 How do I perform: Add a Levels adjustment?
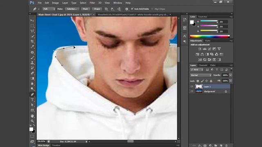coord(205,49)
